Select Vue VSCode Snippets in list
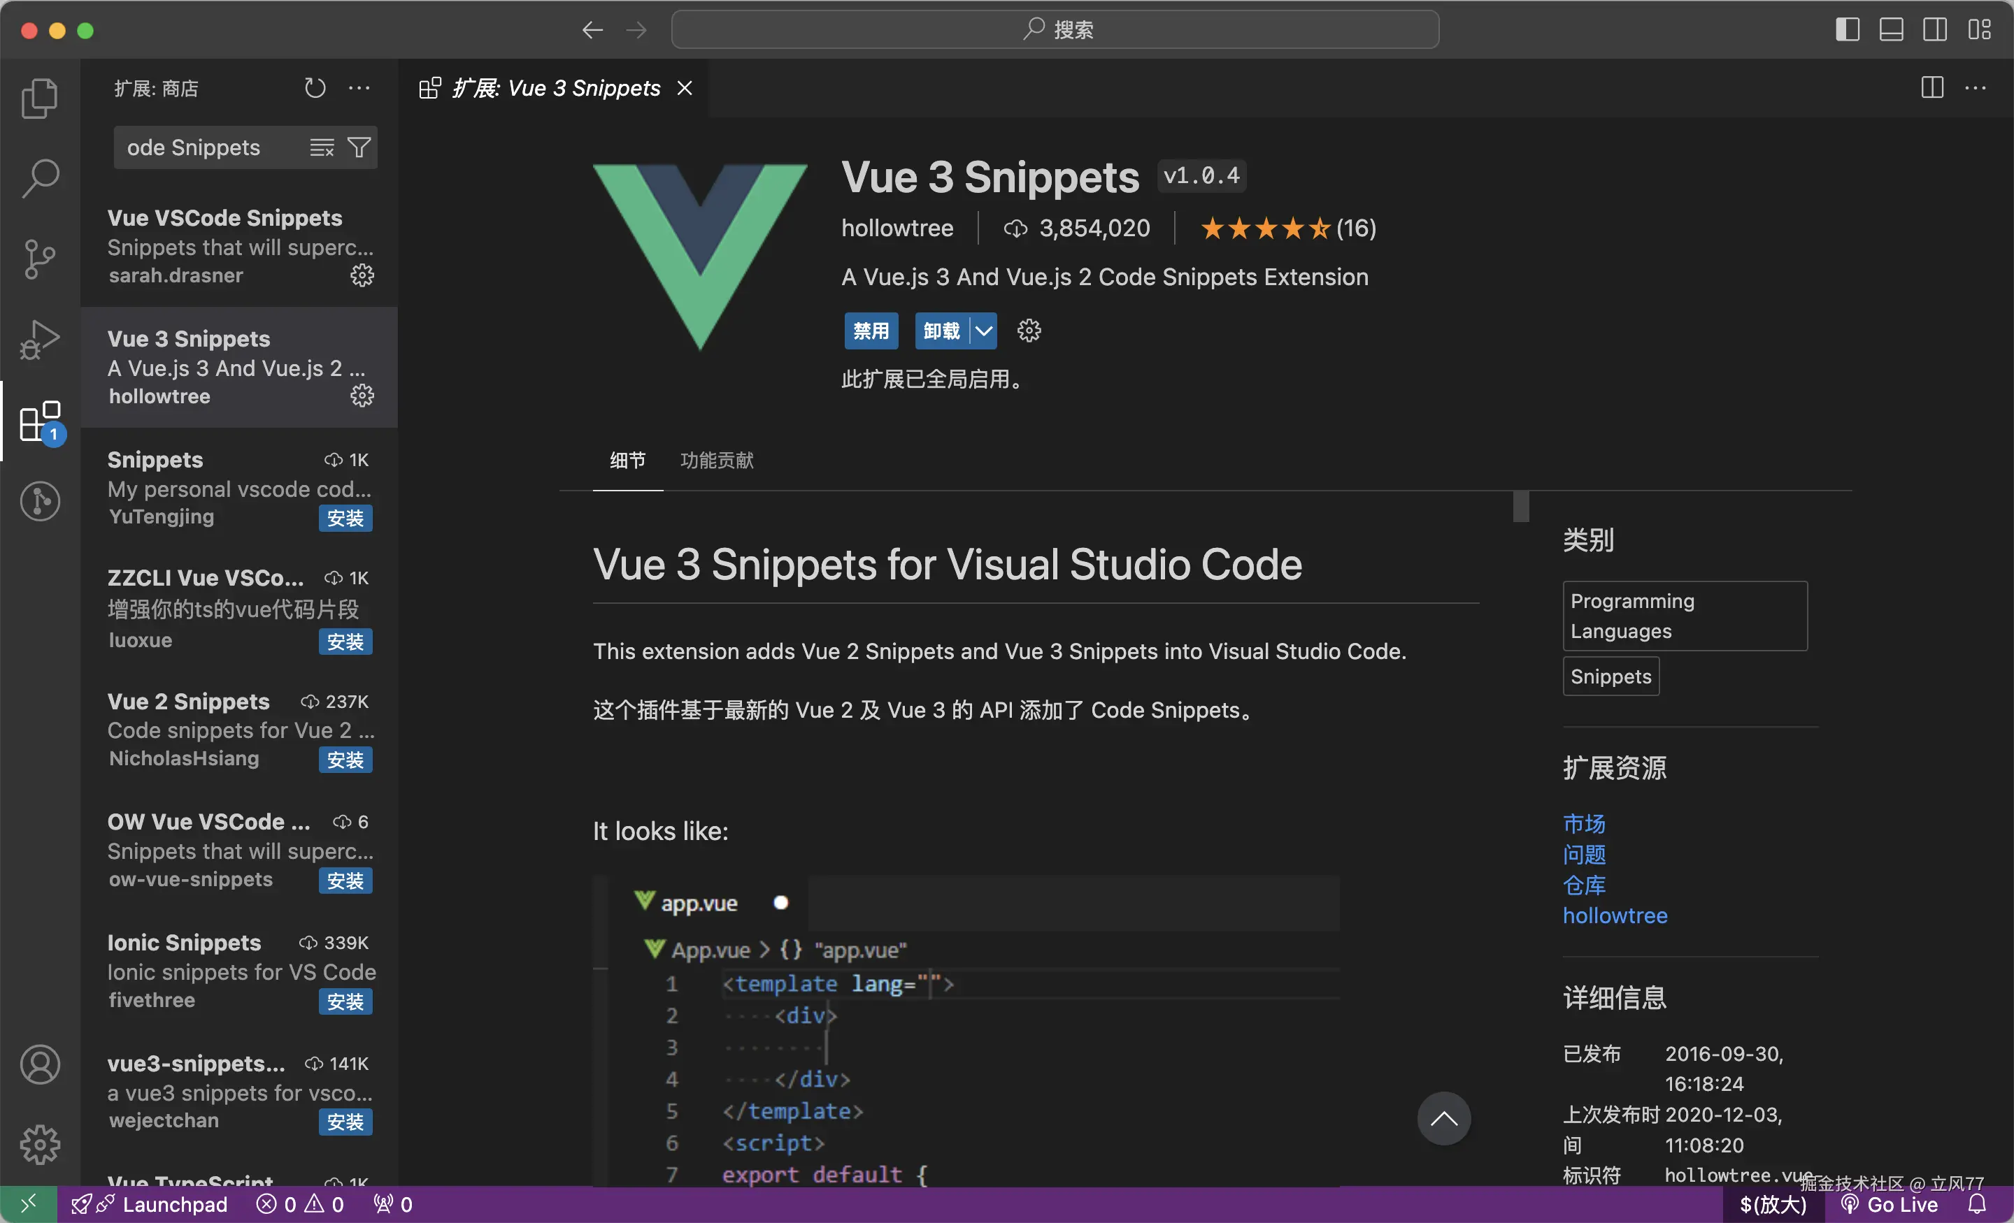2014x1223 pixels. (238, 246)
